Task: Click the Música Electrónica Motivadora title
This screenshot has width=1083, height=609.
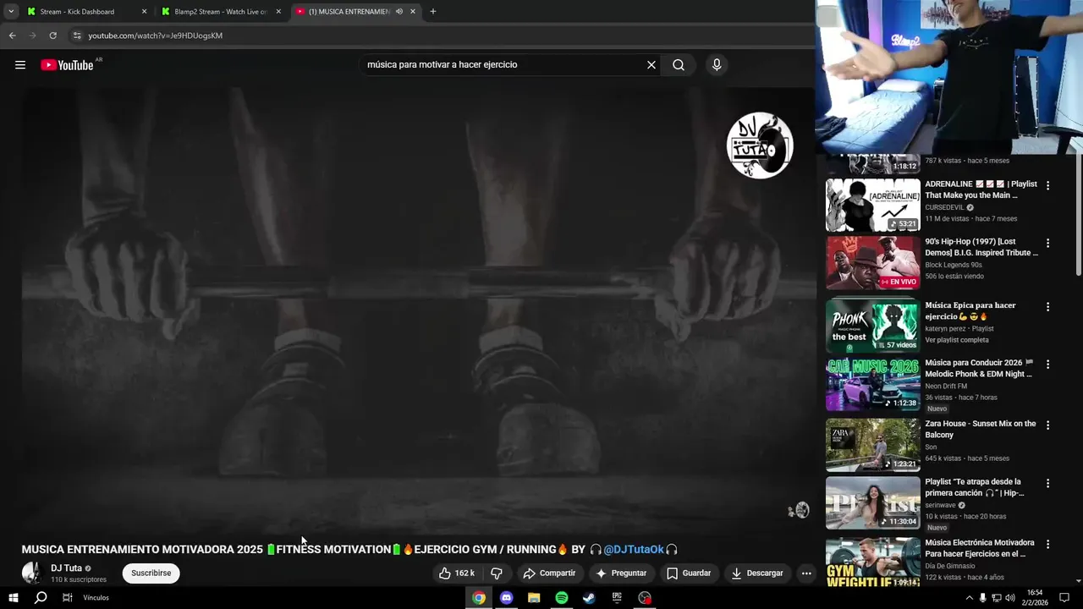Action: [x=979, y=548]
